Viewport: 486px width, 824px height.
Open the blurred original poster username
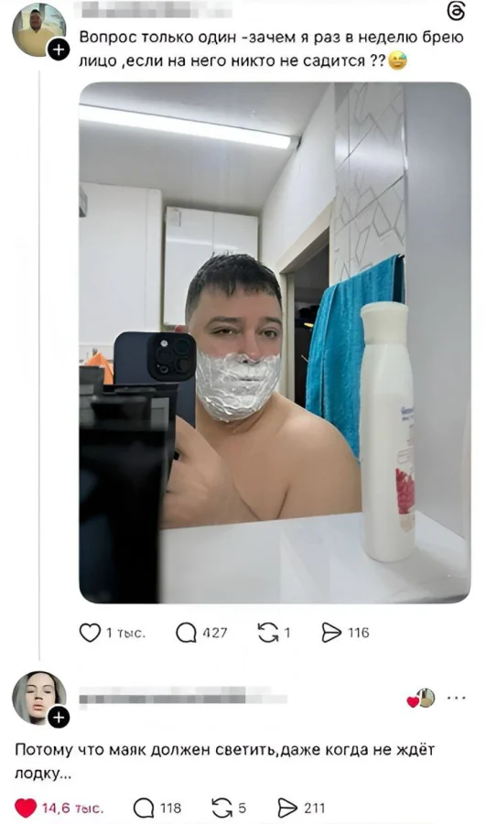(x=156, y=10)
